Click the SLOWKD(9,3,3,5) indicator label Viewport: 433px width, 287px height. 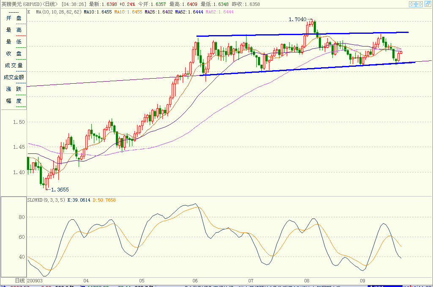click(x=46, y=200)
